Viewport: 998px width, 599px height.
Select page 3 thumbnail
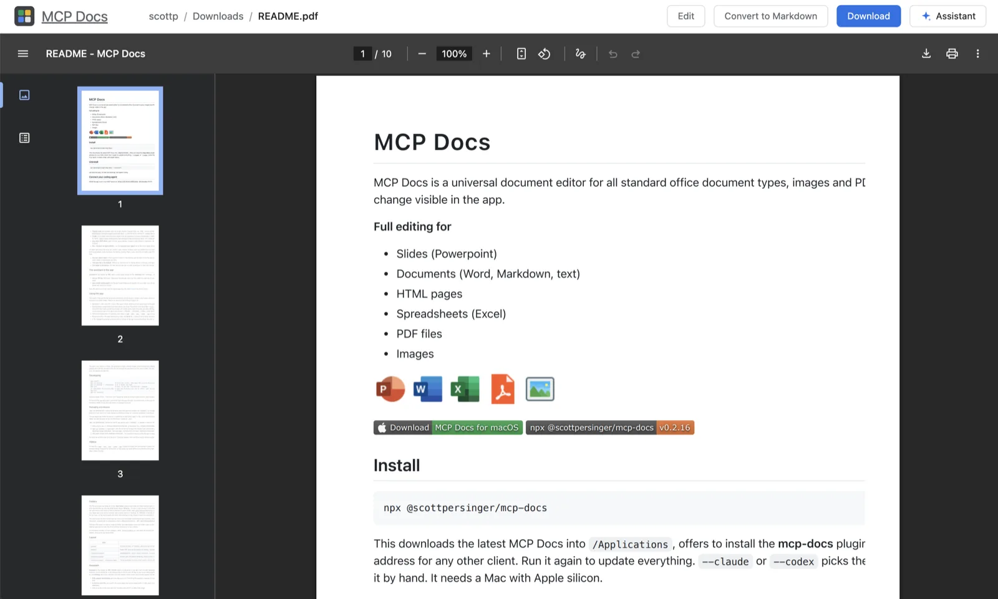click(x=120, y=410)
